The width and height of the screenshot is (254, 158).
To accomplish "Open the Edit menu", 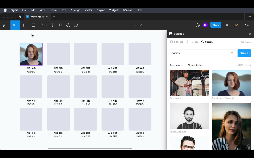I will (33, 10).
